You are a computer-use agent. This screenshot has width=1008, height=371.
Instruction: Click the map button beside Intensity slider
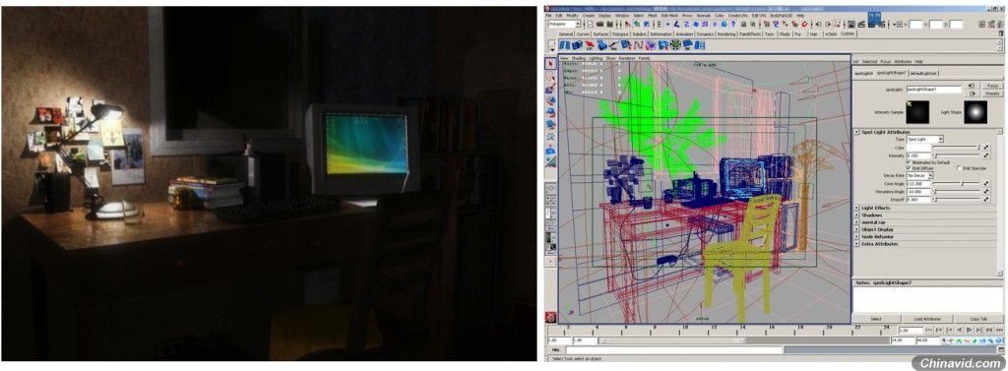(x=986, y=155)
